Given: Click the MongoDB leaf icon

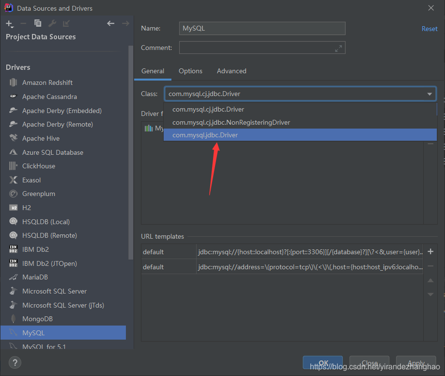Looking at the screenshot, I should [x=14, y=319].
